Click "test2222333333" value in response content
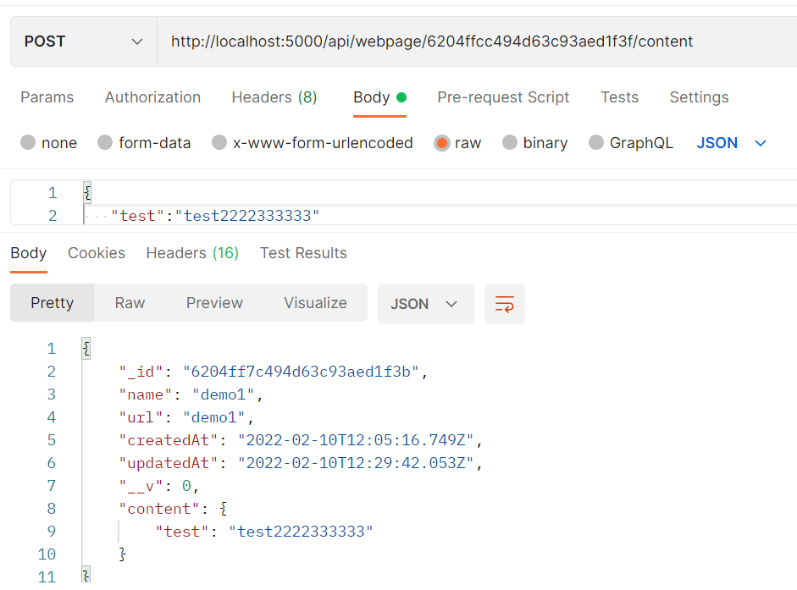The image size is (797, 590). (x=301, y=532)
